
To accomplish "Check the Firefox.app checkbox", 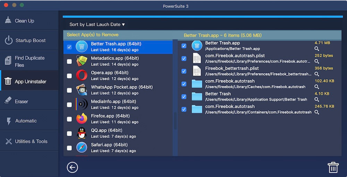I will pyautogui.click(x=69, y=119).
